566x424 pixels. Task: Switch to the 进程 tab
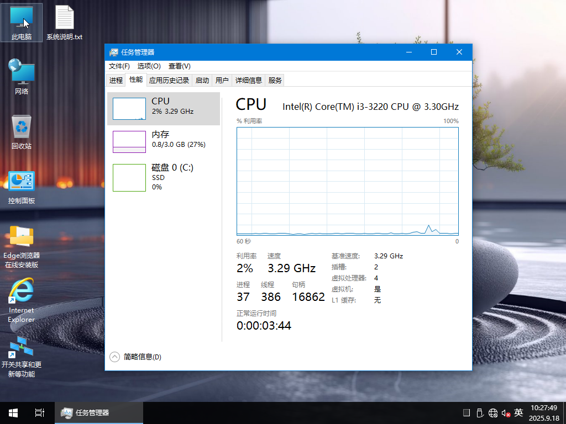click(x=116, y=81)
